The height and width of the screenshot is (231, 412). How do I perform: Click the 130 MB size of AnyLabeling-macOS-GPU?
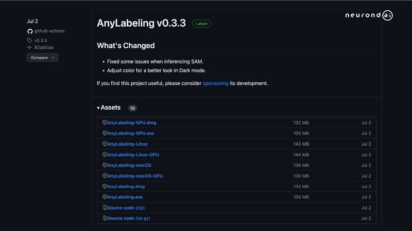pos(301,176)
